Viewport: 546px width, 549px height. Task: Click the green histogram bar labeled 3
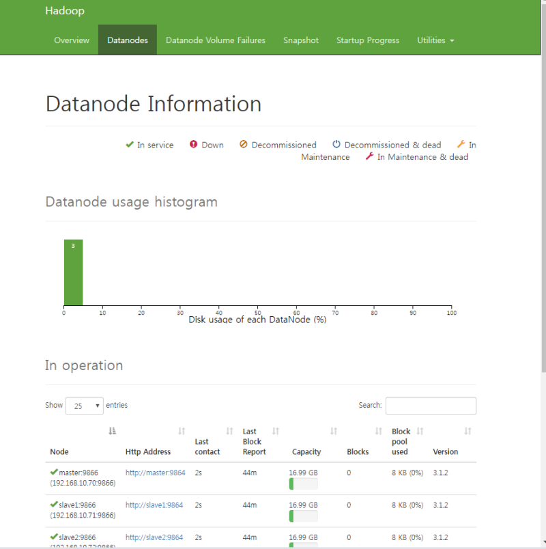[73, 272]
